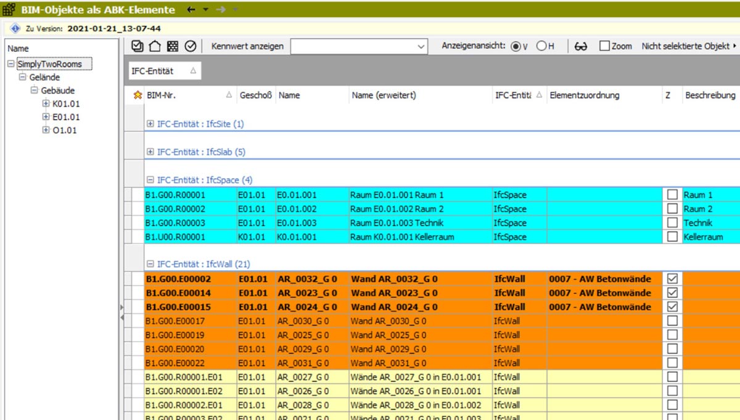Collapse the IFC-Entität : IfcWall group

150,264
